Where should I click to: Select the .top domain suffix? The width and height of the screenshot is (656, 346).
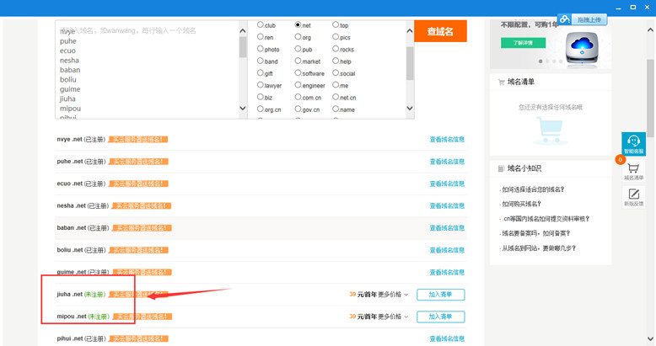[x=336, y=25]
